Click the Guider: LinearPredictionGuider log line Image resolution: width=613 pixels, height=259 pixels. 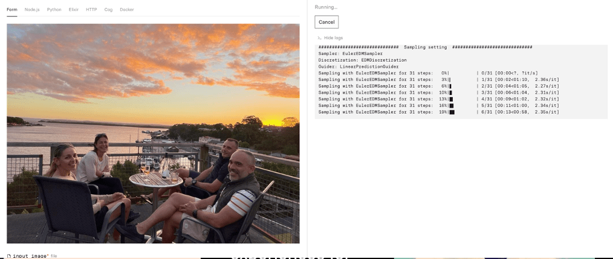click(358, 67)
